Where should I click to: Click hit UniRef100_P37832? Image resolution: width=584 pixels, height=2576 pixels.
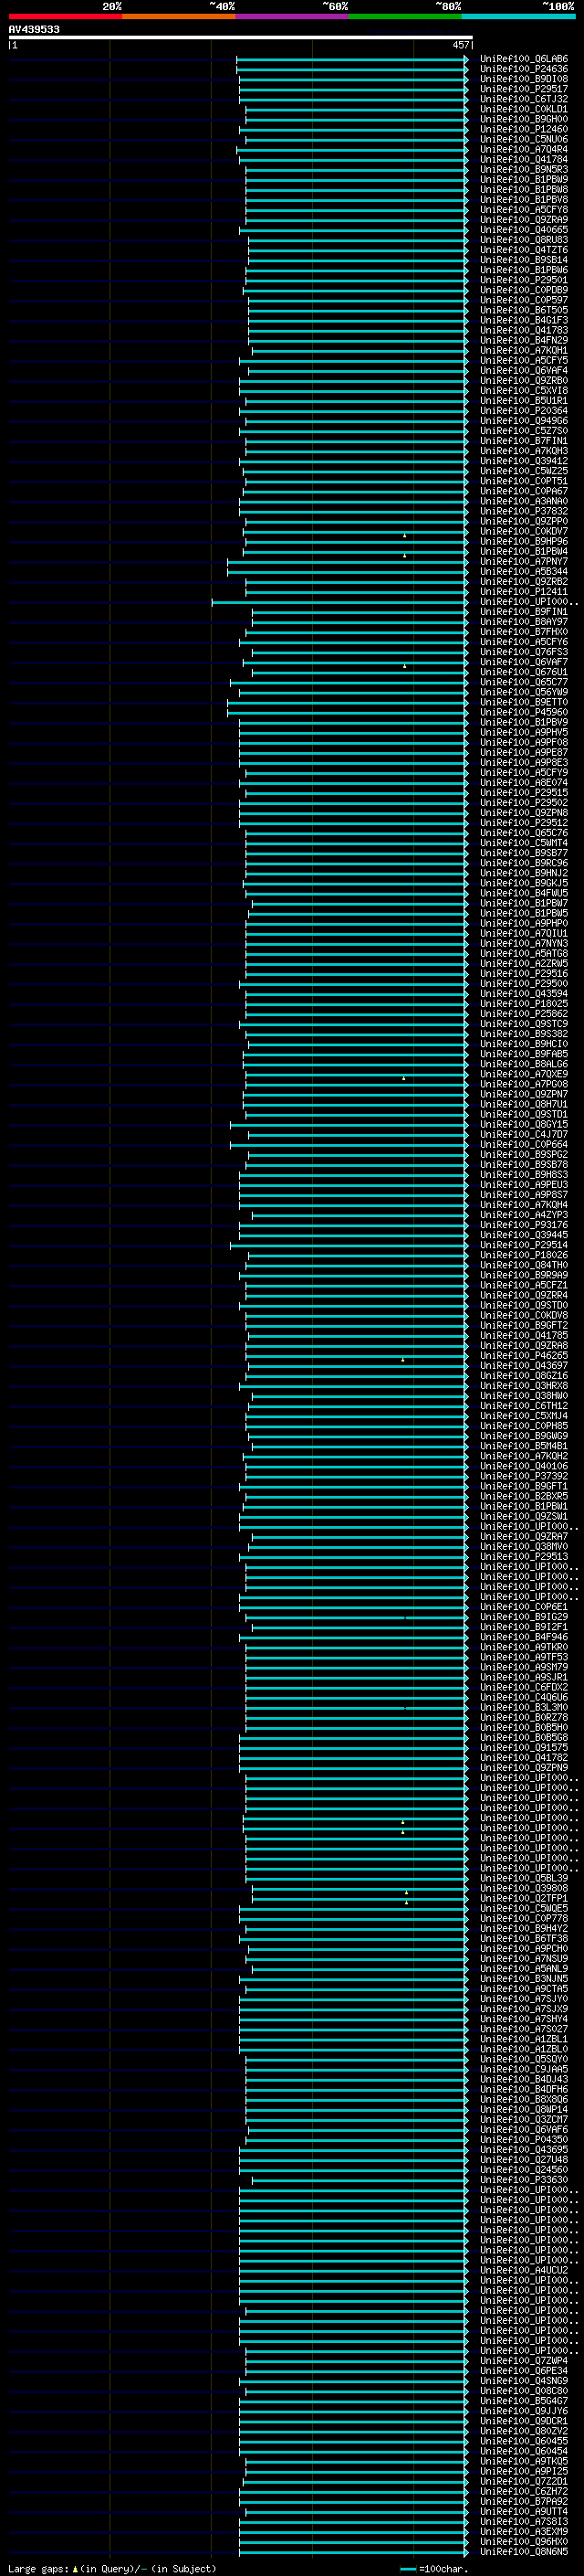click(x=524, y=511)
